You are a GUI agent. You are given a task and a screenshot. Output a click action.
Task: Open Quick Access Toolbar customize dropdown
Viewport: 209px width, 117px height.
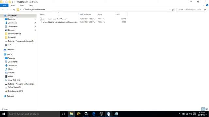tap(12, 2)
